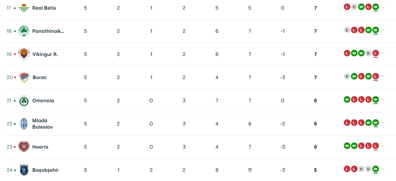Open the Hearts team name link
The image size is (396, 181).
click(x=40, y=147)
